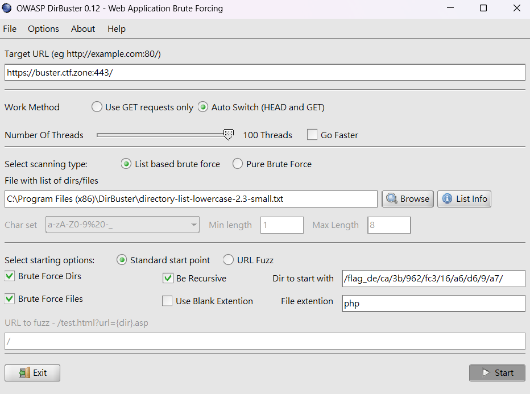The height and width of the screenshot is (394, 530).
Task: Select Use GET requests only
Action: click(97, 107)
